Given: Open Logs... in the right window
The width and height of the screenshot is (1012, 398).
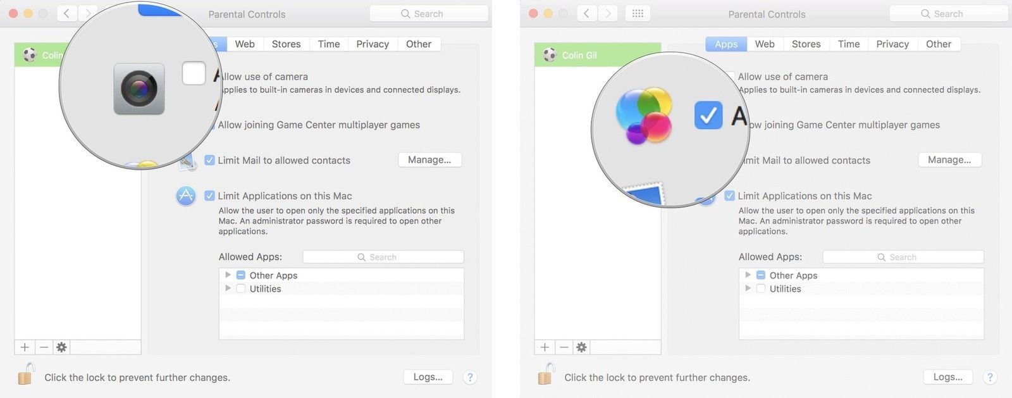Looking at the screenshot, I should [947, 377].
